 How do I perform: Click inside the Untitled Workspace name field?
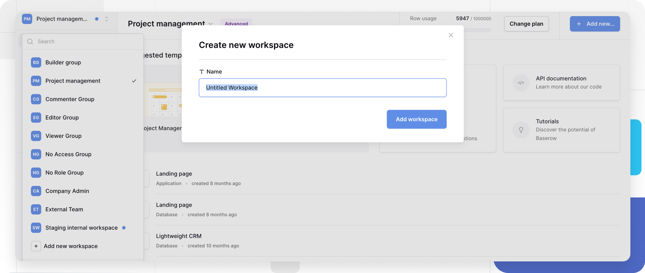322,87
